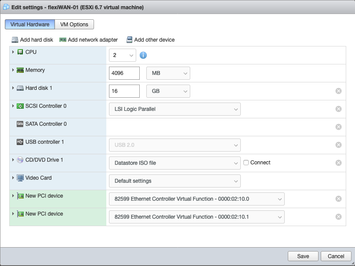Image resolution: width=355 pixels, height=266 pixels.
Task: Remove SCSI Controller 0 using its X icon
Action: coord(338,109)
